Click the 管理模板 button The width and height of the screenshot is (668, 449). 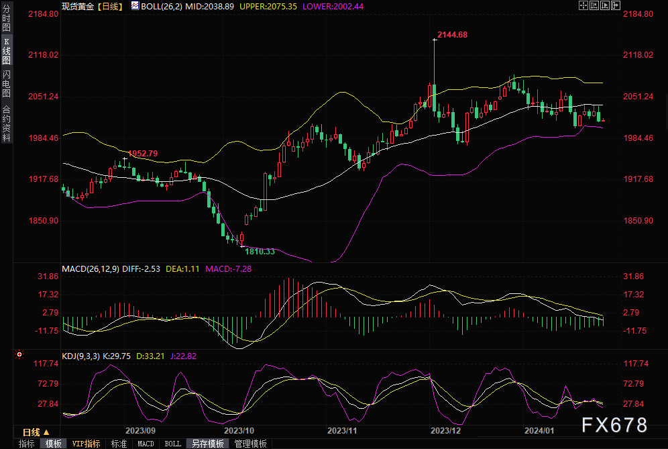click(x=250, y=444)
